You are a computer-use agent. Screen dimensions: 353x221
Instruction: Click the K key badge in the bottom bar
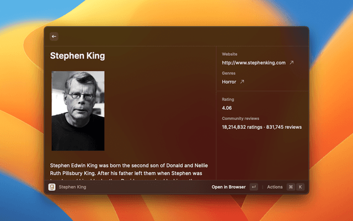coord(301,187)
